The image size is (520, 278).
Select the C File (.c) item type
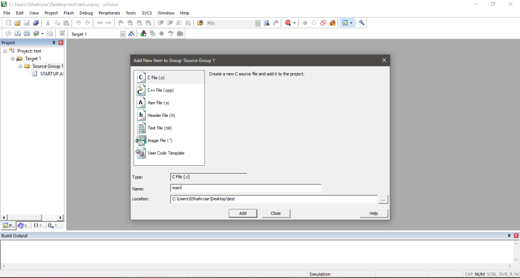pyautogui.click(x=156, y=78)
